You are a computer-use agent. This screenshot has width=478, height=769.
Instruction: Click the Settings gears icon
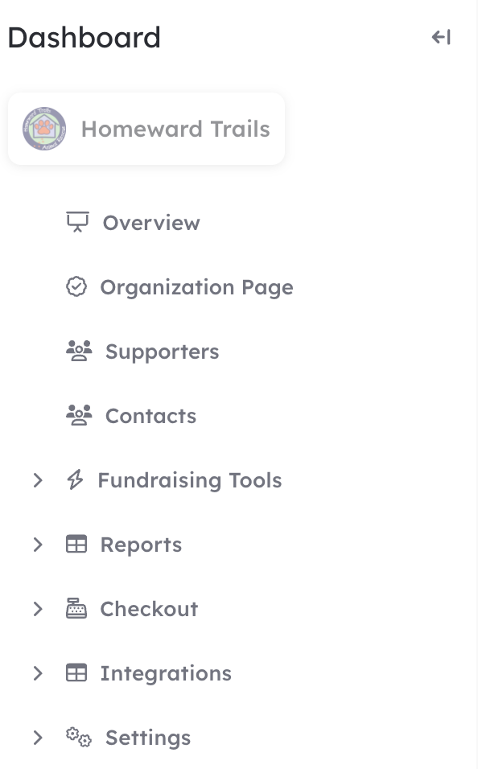point(79,737)
